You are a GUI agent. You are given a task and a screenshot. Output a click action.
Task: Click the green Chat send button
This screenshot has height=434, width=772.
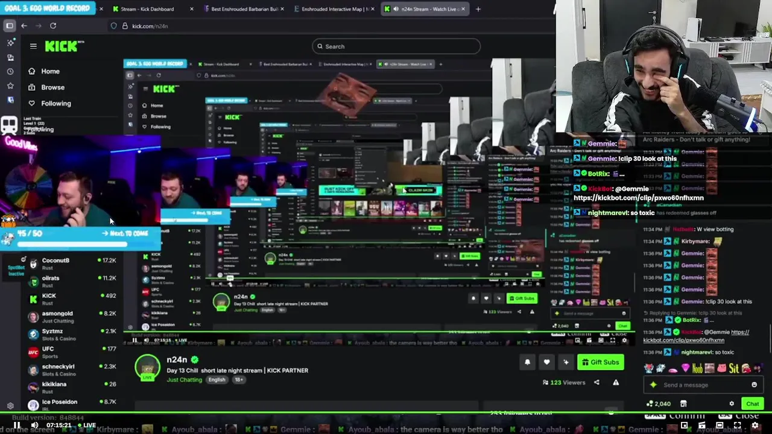(753, 404)
